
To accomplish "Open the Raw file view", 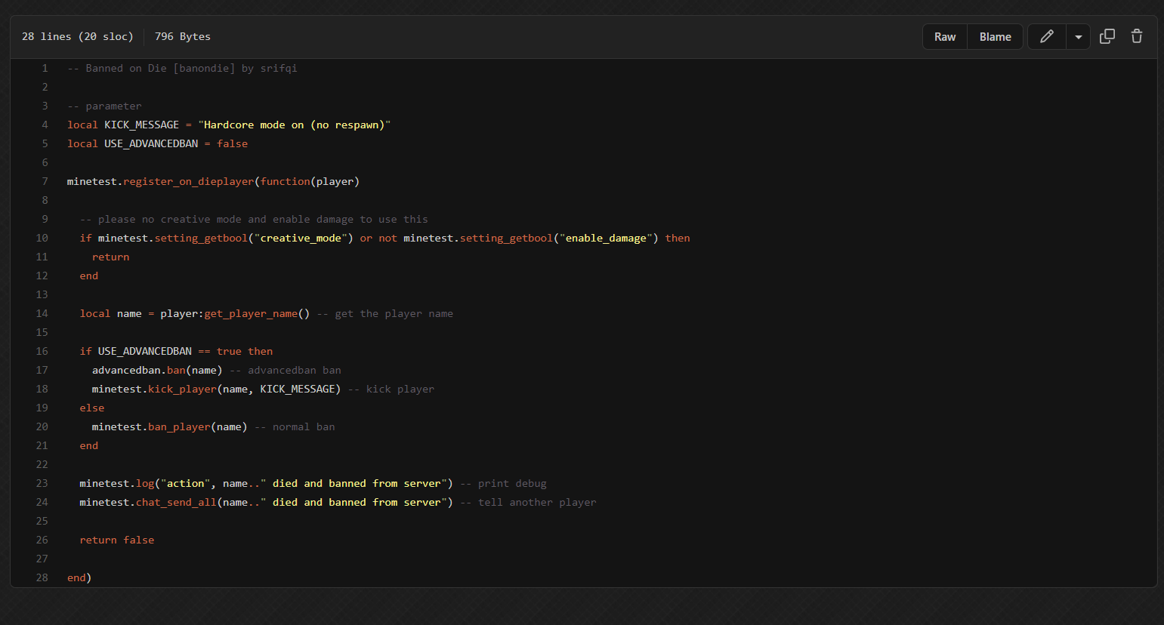I will click(x=944, y=37).
